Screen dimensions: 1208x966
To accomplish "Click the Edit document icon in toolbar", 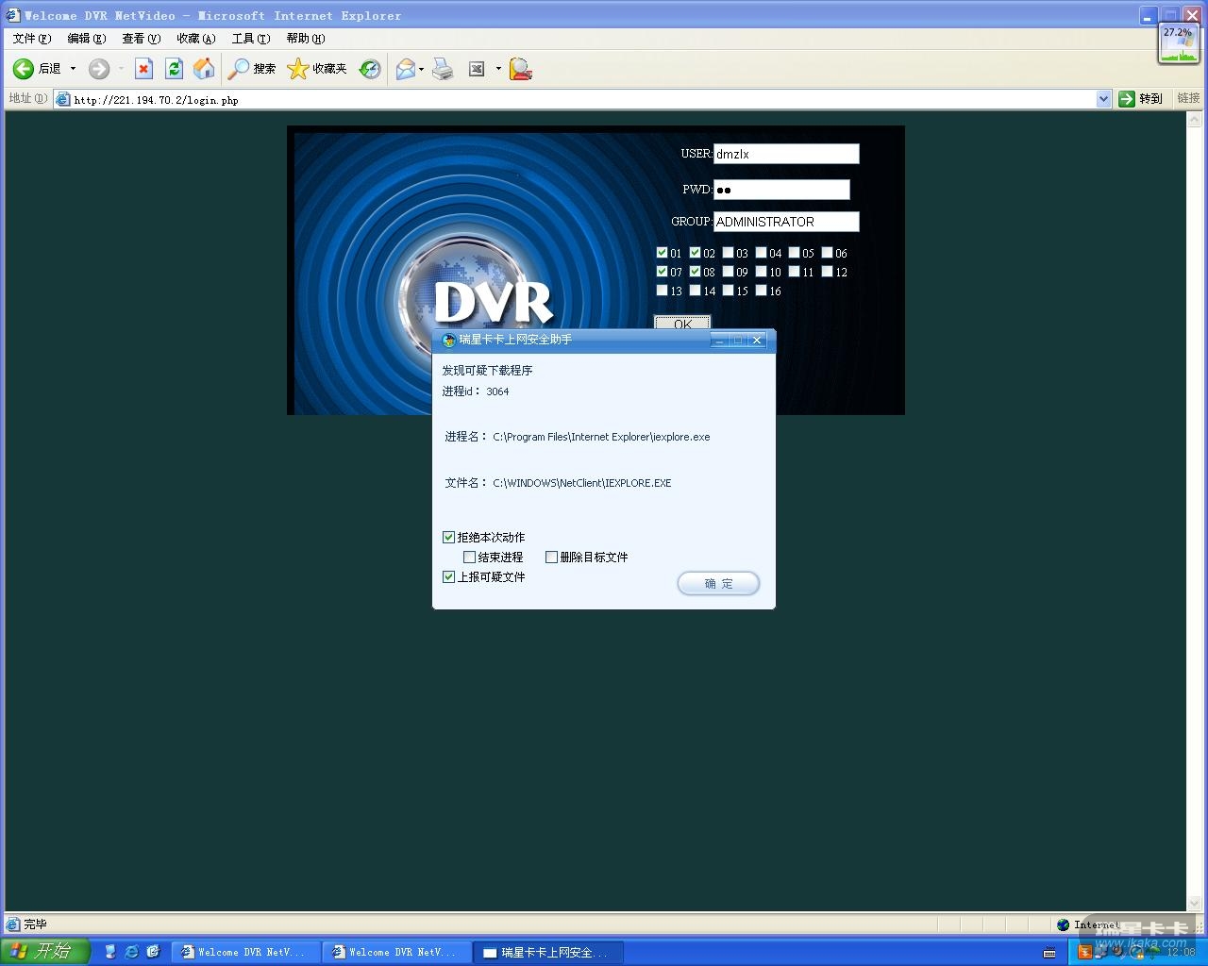I will pyautogui.click(x=477, y=69).
